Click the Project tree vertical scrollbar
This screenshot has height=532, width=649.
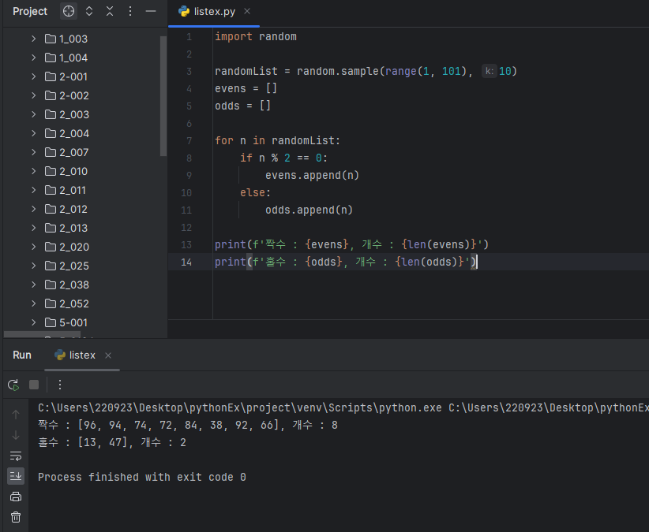[163, 96]
